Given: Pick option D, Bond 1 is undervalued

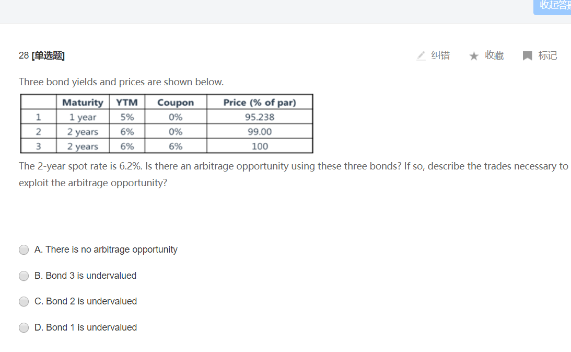Looking at the screenshot, I should 24,327.
